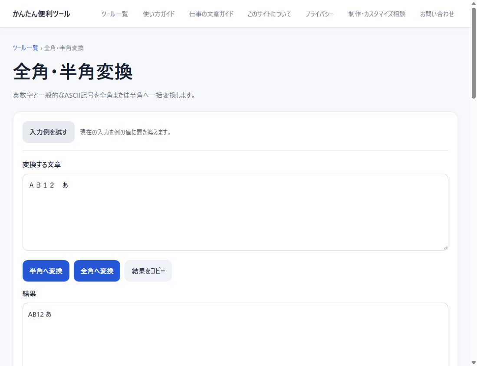Open the かんたん便利ツール site logo
The height and width of the screenshot is (366, 477).
tap(41, 14)
